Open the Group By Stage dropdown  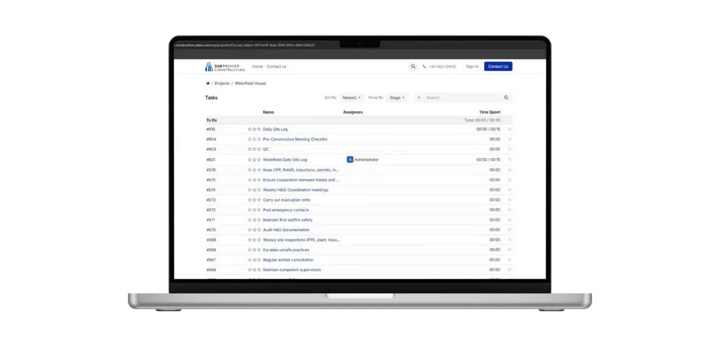[397, 98]
